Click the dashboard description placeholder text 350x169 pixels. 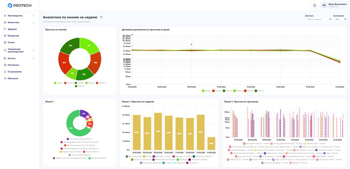click(67, 22)
